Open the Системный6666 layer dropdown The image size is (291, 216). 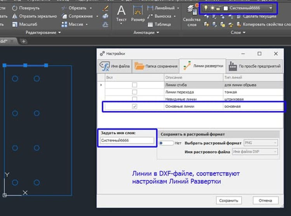270,8
